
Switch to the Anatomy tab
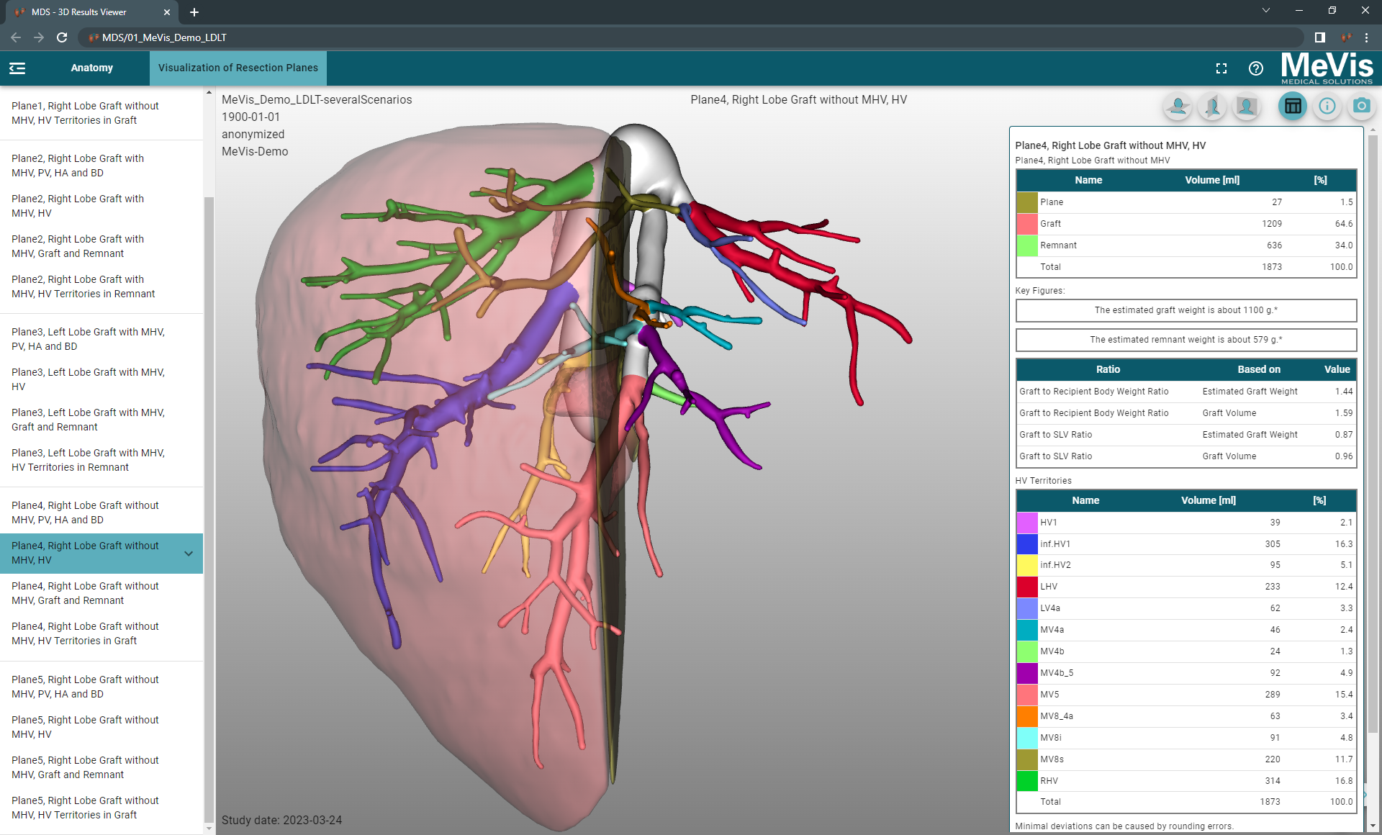pos(92,68)
